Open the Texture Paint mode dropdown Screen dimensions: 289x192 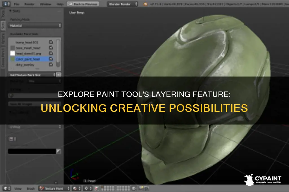coord(54,188)
